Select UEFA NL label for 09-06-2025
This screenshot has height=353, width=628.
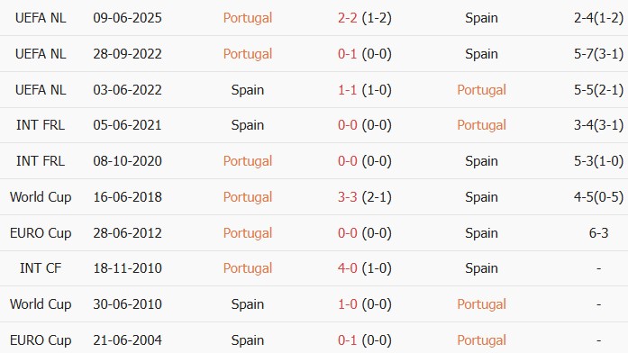41,18
